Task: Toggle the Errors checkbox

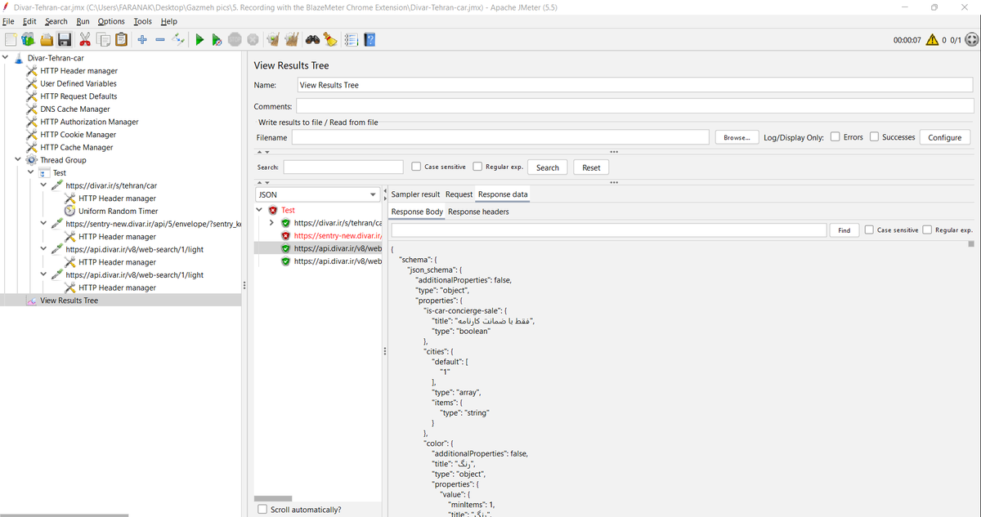Action: pyautogui.click(x=835, y=137)
